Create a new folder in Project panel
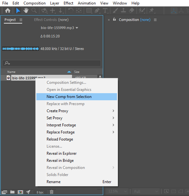The width and height of the screenshot is (189, 196). click(12, 192)
